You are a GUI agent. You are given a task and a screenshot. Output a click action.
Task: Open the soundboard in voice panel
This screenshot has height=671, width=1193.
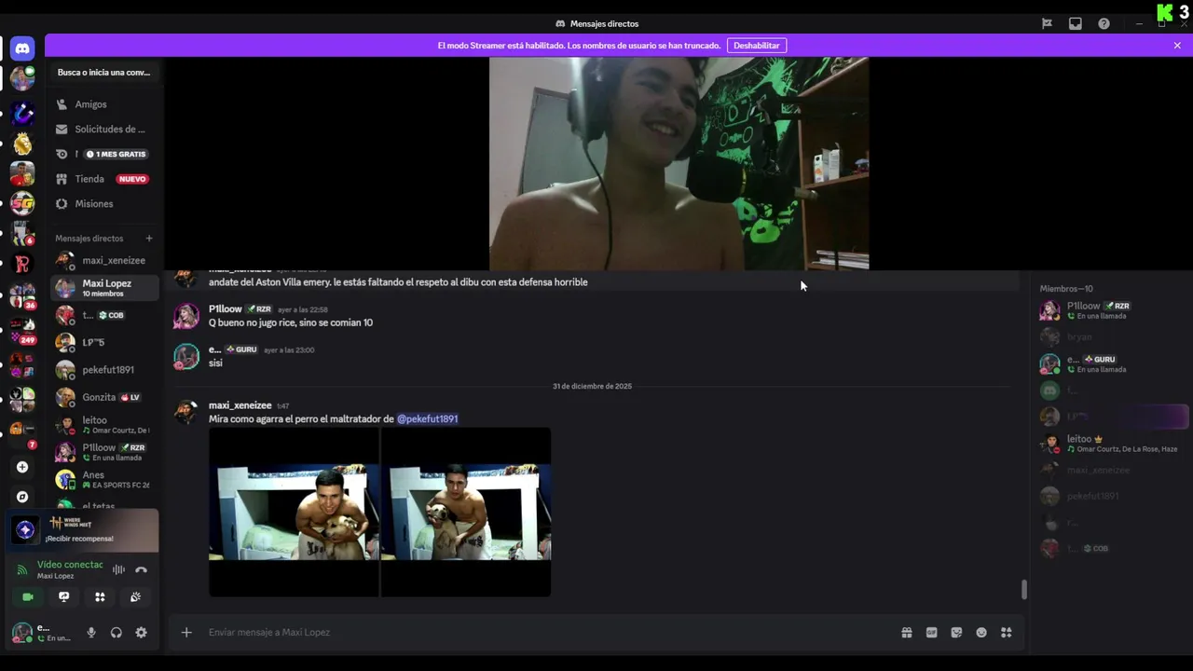click(136, 596)
